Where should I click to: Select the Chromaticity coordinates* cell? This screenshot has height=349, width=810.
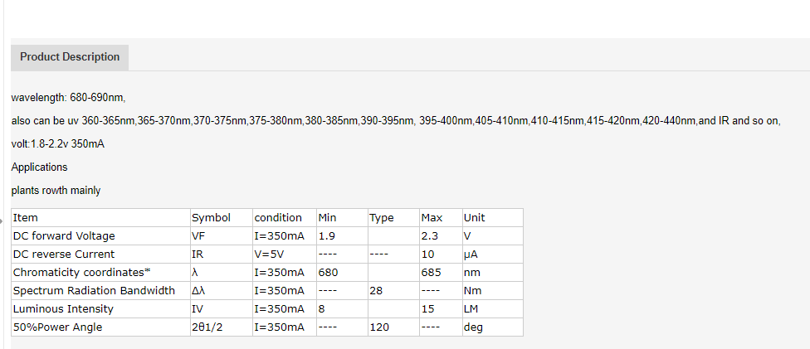(x=100, y=272)
